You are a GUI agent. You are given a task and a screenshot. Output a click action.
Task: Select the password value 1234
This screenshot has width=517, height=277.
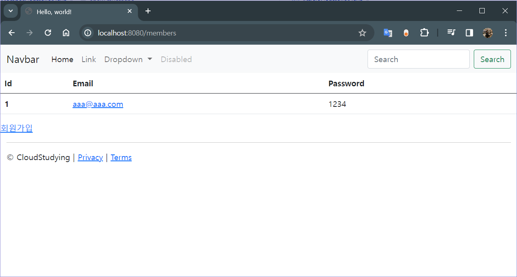pos(337,104)
